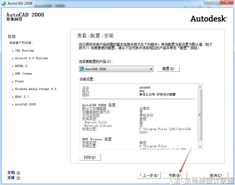Cancel setup with the 取消(C) button
This screenshot has height=185, width=235.
(216, 175)
